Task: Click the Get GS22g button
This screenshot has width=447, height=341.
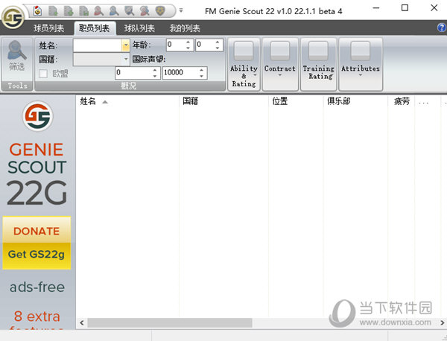Action: point(37,255)
